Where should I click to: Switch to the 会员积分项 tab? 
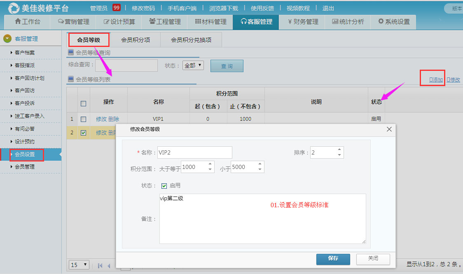click(136, 40)
